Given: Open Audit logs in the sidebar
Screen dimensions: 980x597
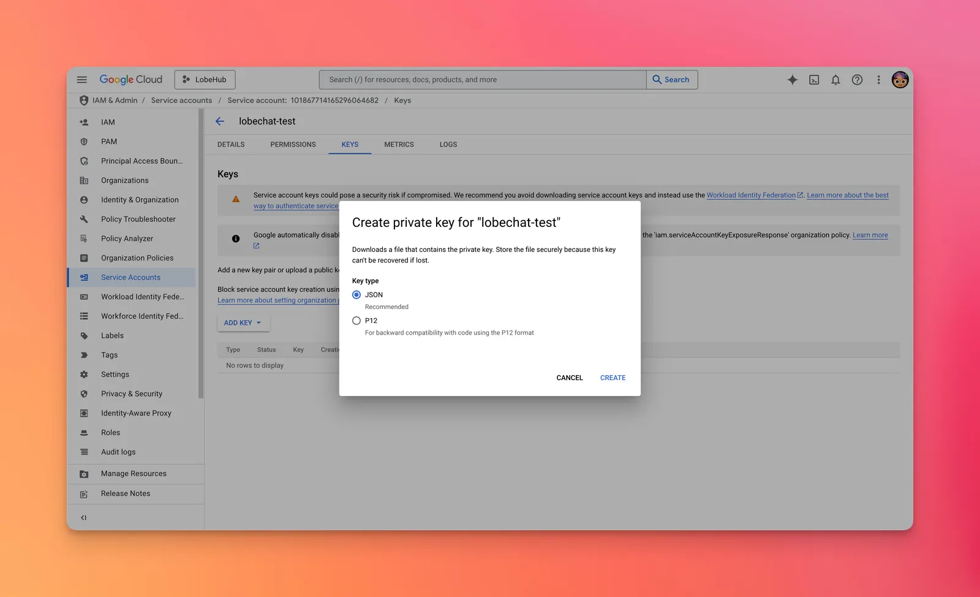Looking at the screenshot, I should (118, 452).
